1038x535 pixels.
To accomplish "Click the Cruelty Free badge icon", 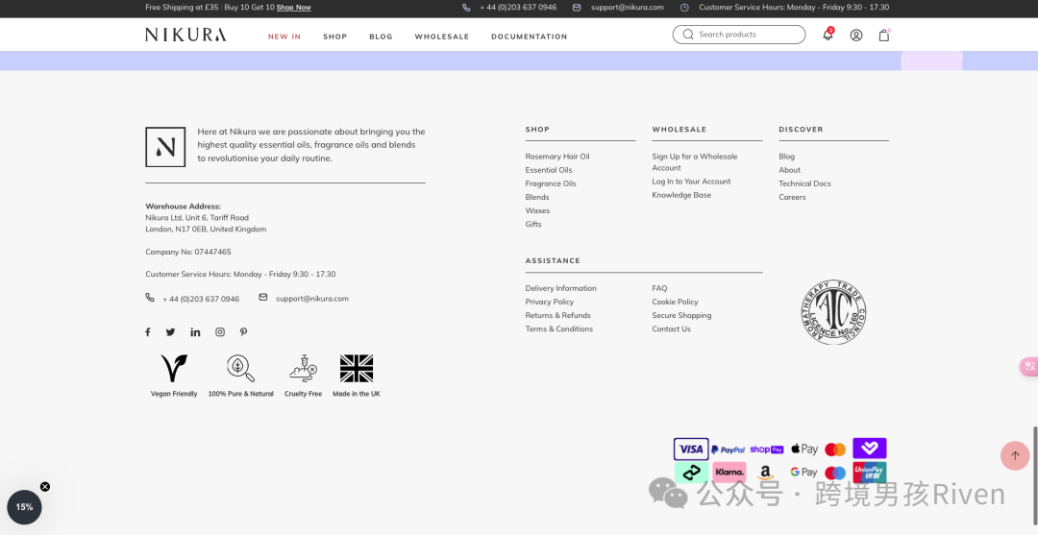I will tap(303, 368).
